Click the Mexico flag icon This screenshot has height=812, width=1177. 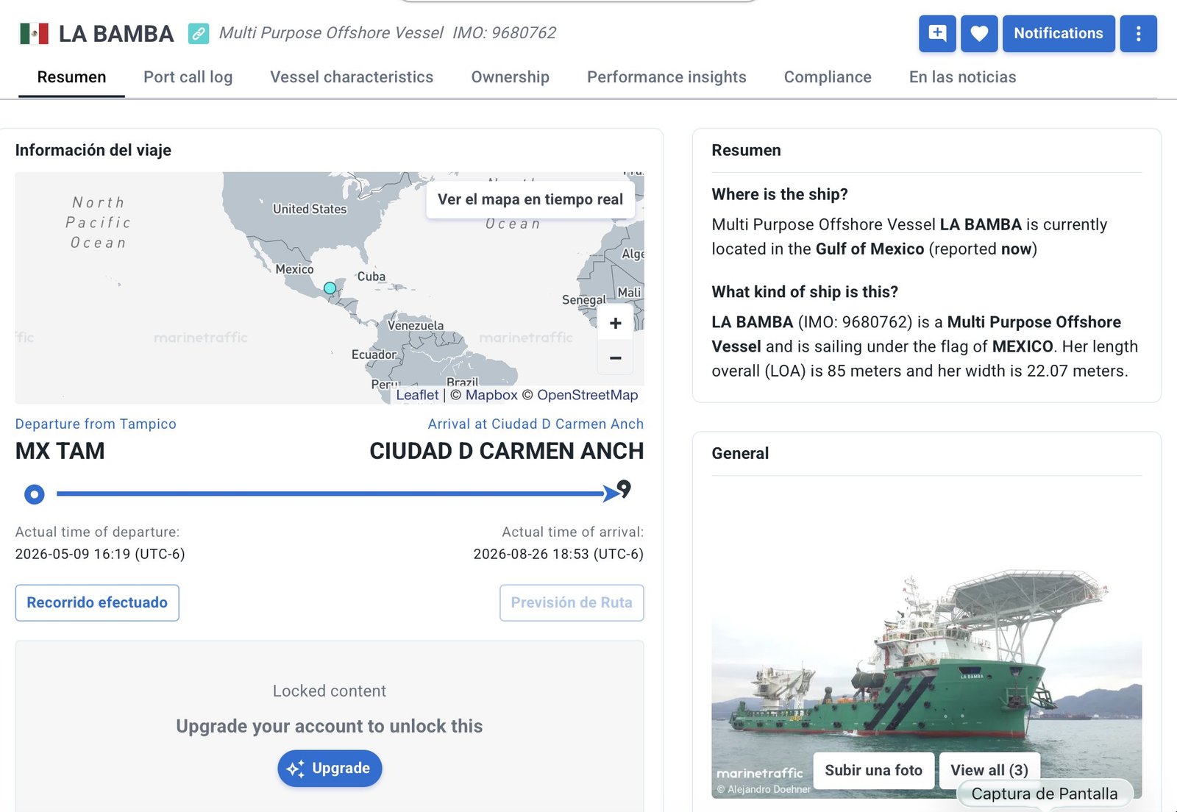[x=34, y=33]
